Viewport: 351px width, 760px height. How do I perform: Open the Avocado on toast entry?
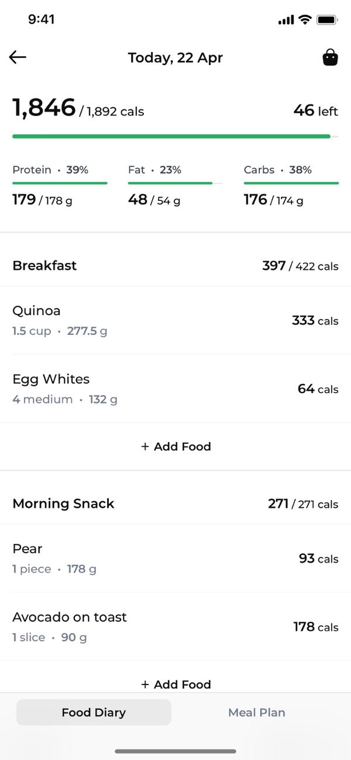[x=175, y=627]
